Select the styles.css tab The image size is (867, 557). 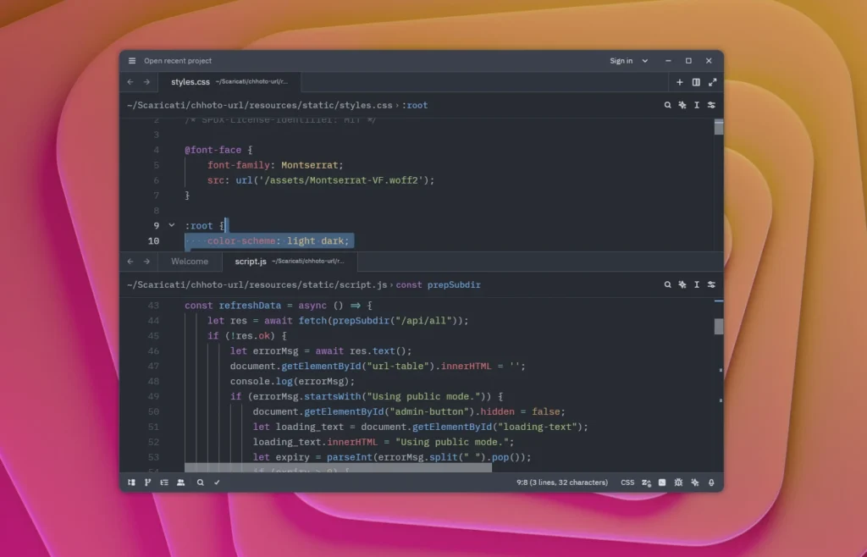click(x=191, y=82)
